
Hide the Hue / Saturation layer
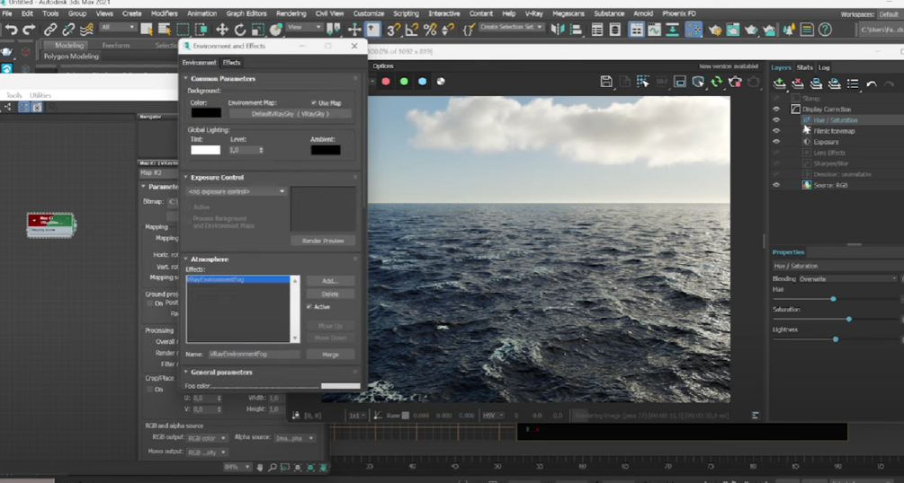point(776,120)
